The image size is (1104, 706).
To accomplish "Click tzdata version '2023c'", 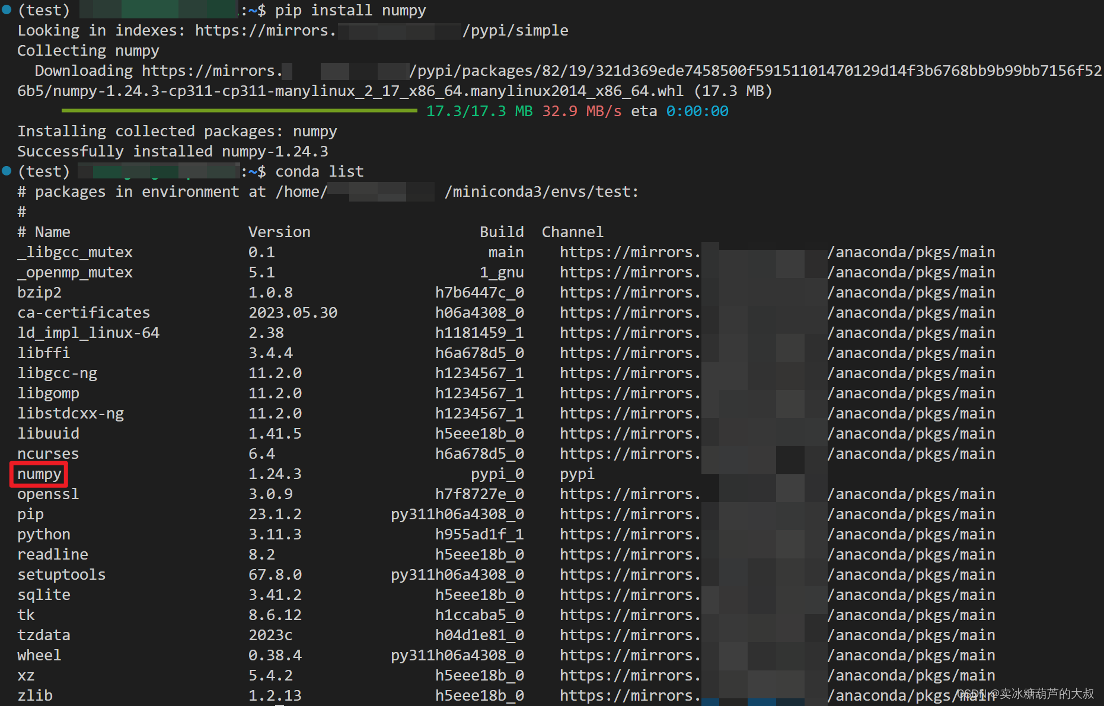I will pos(270,635).
